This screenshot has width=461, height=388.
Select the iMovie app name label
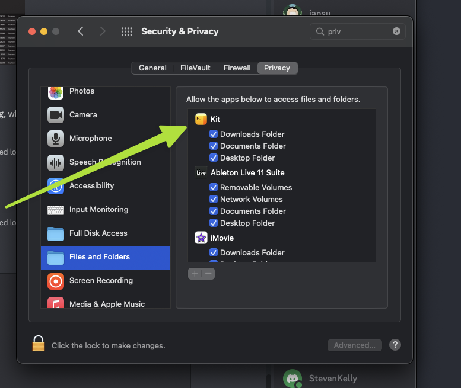(222, 238)
